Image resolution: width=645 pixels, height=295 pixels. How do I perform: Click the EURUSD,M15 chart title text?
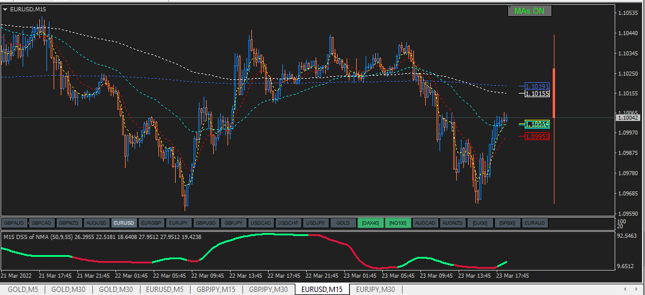[x=28, y=10]
